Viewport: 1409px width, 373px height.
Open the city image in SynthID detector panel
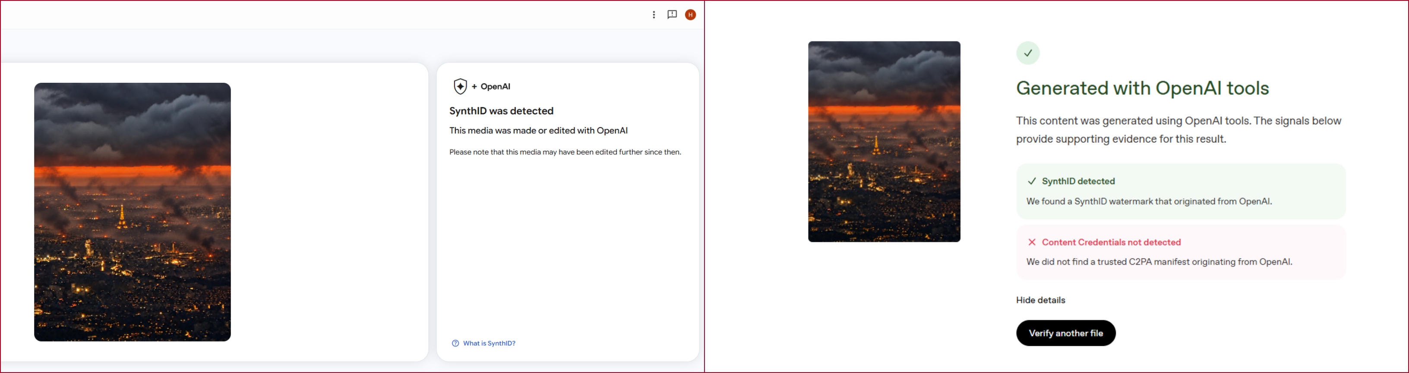133,212
